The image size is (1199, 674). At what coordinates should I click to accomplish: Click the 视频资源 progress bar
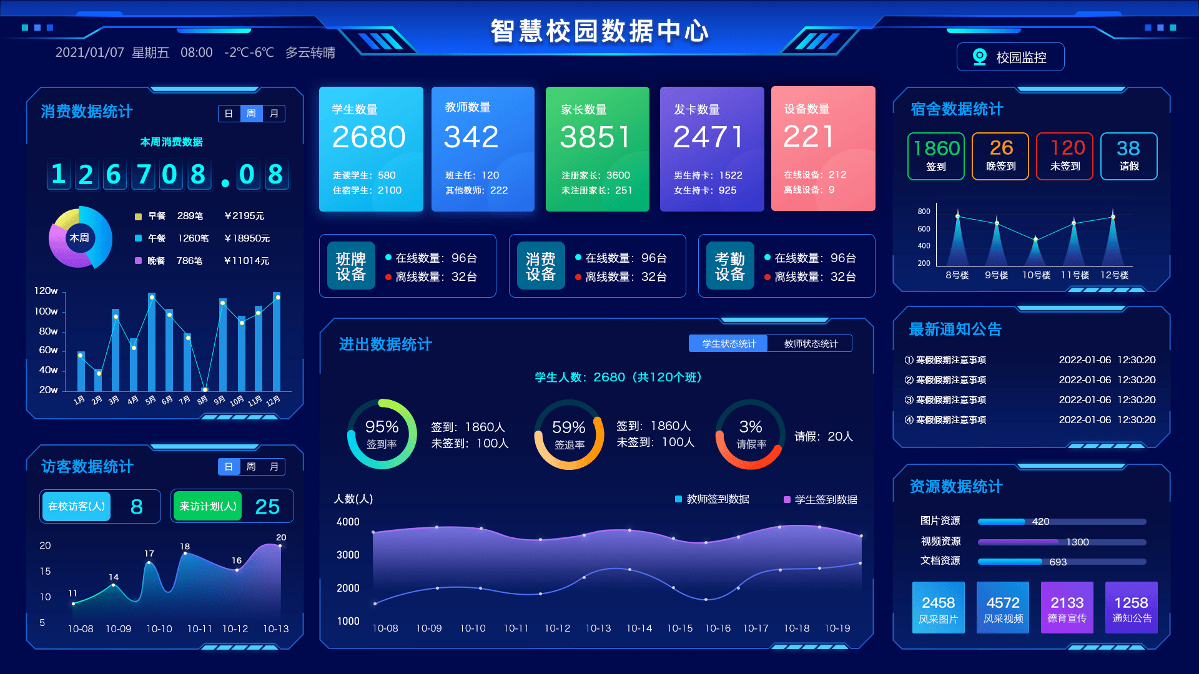coord(1062,542)
